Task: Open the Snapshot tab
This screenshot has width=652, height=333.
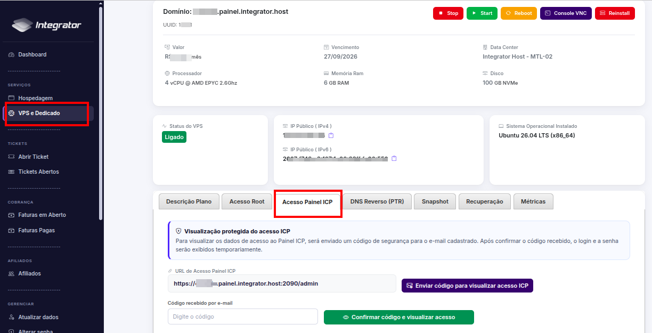Action: 435,201
